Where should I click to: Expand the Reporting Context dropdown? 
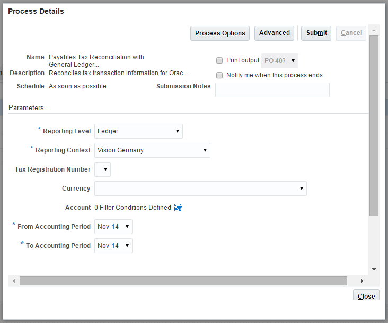point(152,150)
